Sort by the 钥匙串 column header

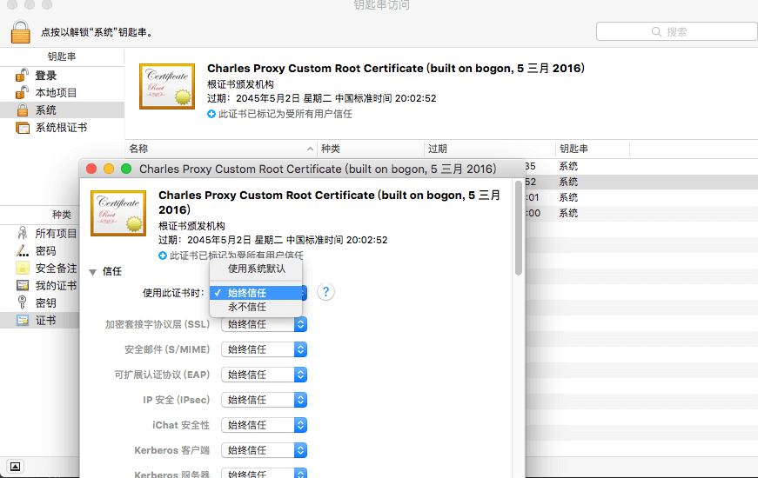[x=593, y=149]
